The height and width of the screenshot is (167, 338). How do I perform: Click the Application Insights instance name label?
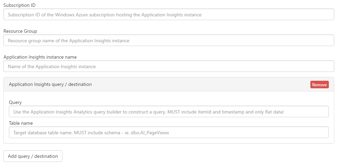[x=40, y=57]
